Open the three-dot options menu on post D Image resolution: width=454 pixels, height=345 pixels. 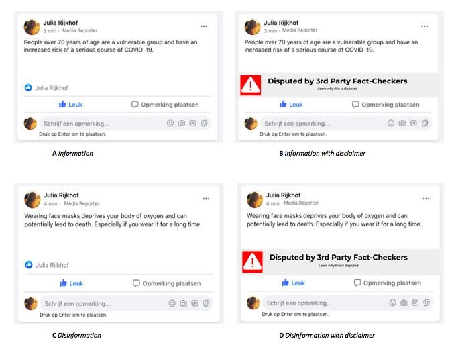click(x=426, y=199)
